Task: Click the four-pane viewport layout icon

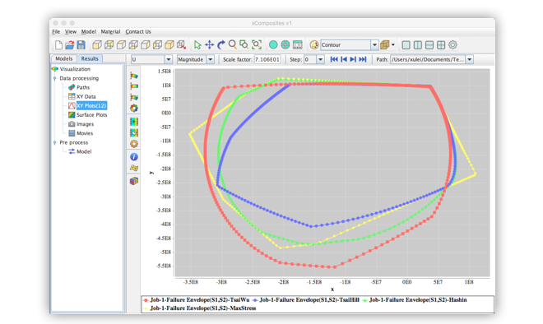Action: pos(441,45)
